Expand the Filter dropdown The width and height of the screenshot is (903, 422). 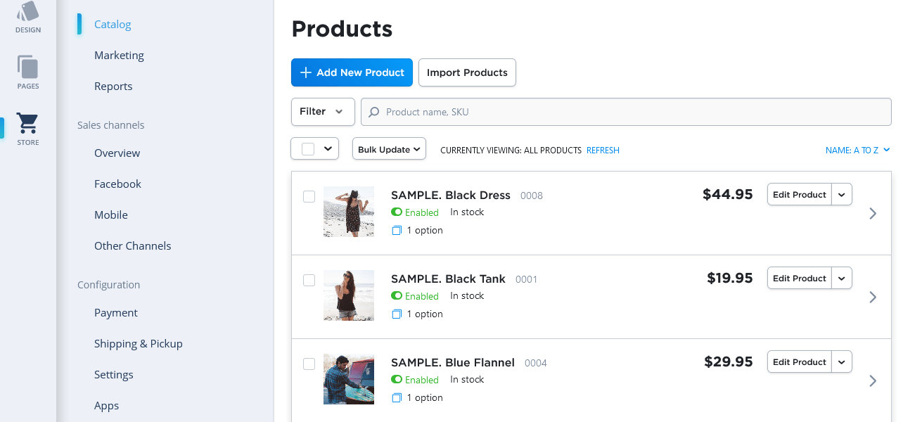pos(323,112)
